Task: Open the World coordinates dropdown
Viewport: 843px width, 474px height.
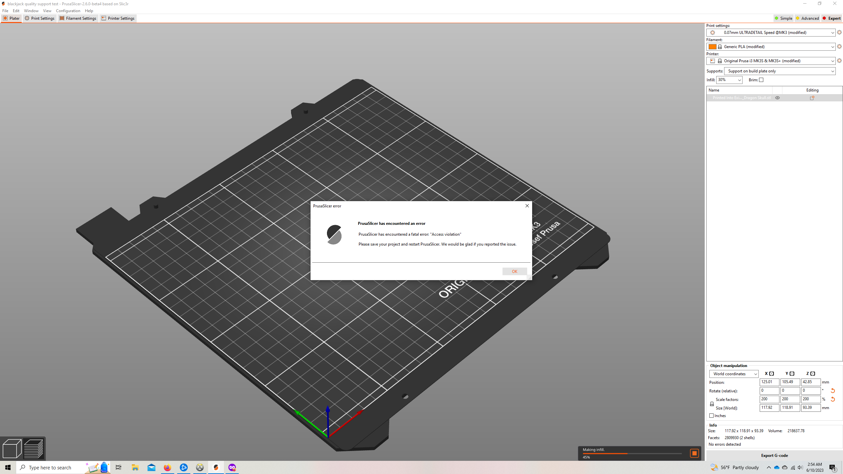Action: (734, 374)
